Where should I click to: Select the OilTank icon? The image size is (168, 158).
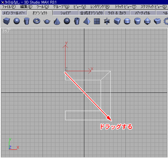[x=127, y=21]
